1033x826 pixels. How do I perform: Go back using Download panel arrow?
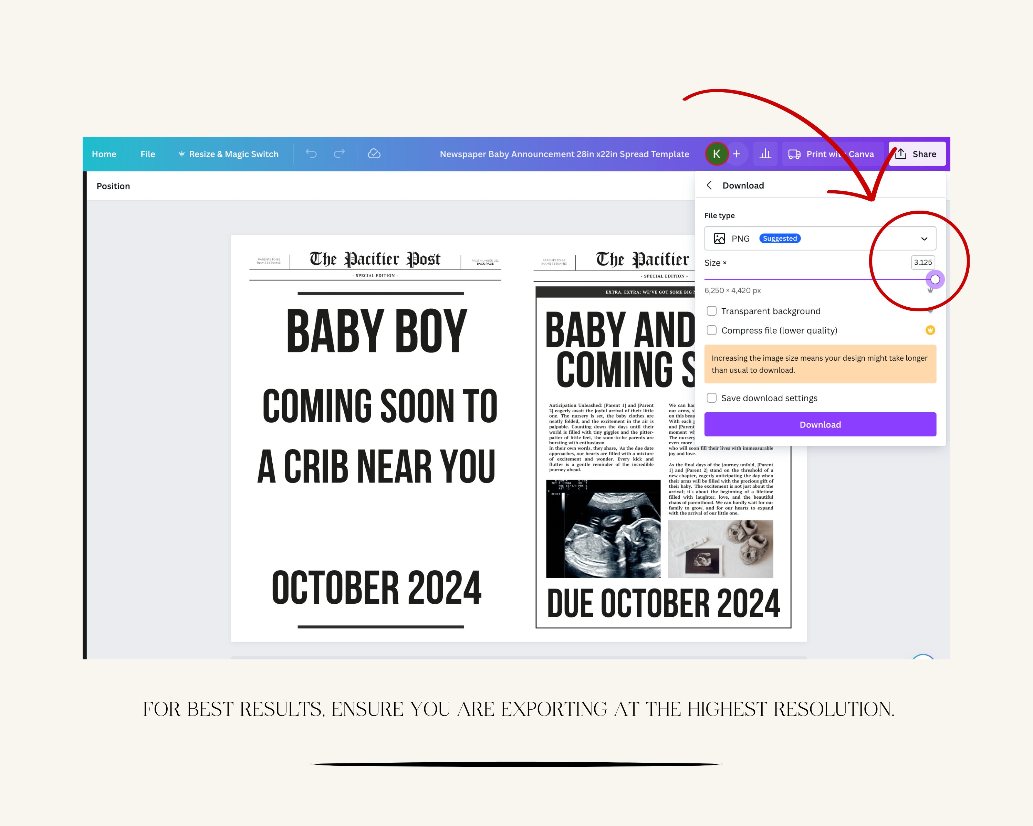710,185
